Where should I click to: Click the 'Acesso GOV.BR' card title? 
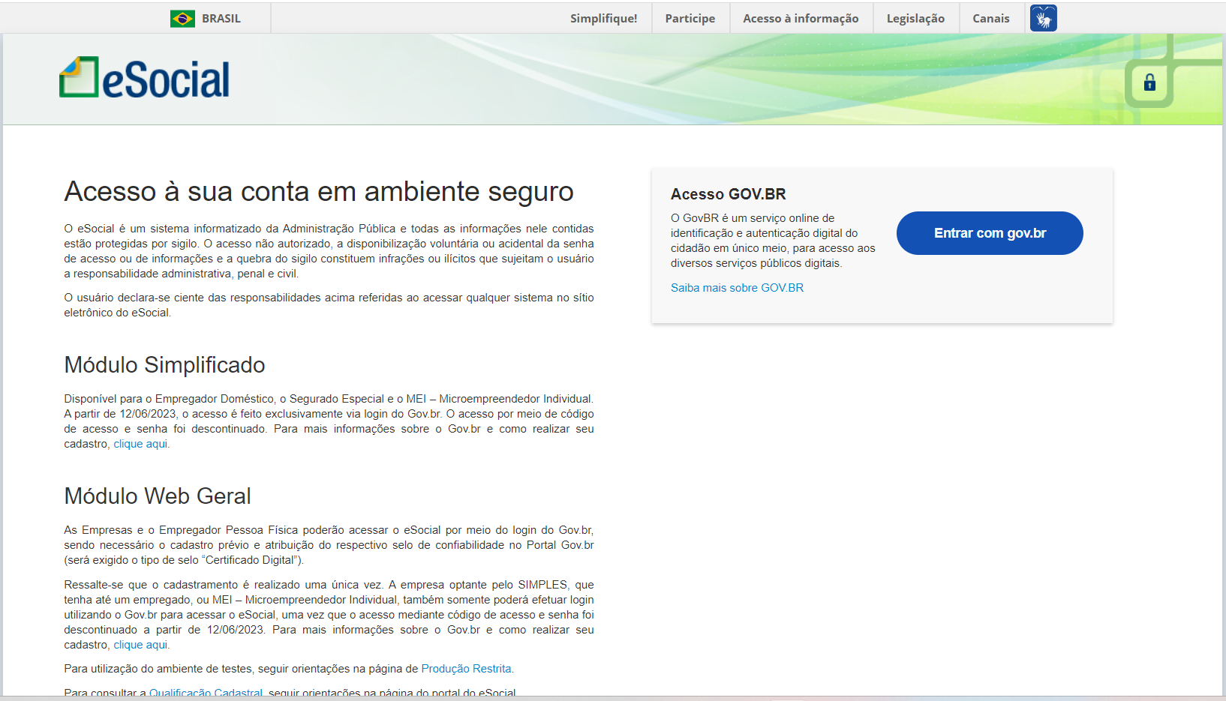pyautogui.click(x=728, y=194)
